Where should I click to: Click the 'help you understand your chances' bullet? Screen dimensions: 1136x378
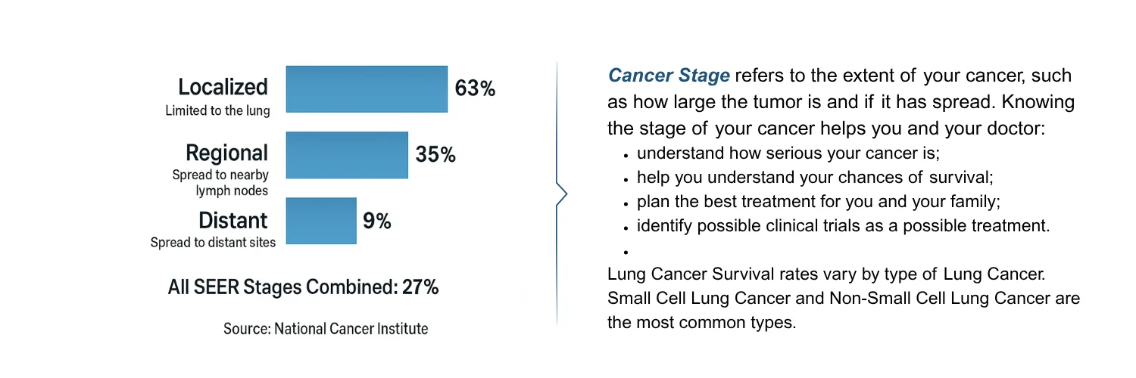pyautogui.click(x=815, y=178)
